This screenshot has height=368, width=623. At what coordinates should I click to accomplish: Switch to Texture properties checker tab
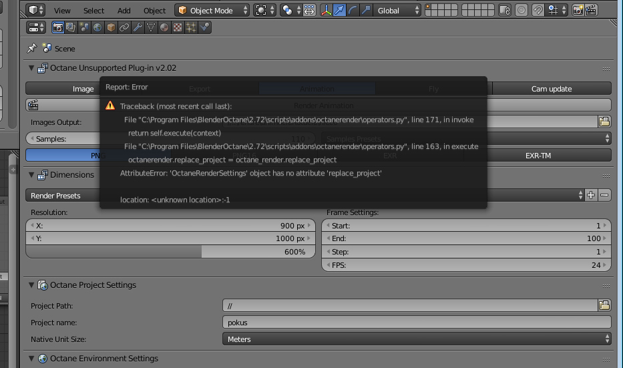click(x=178, y=27)
